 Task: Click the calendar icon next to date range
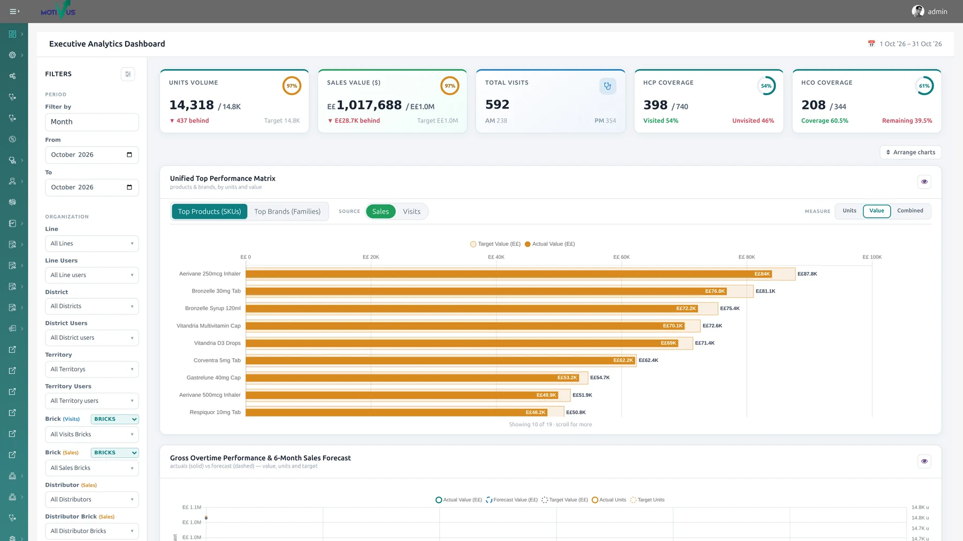872,44
